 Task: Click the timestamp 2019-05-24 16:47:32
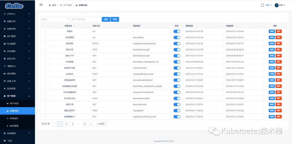point(194,31)
